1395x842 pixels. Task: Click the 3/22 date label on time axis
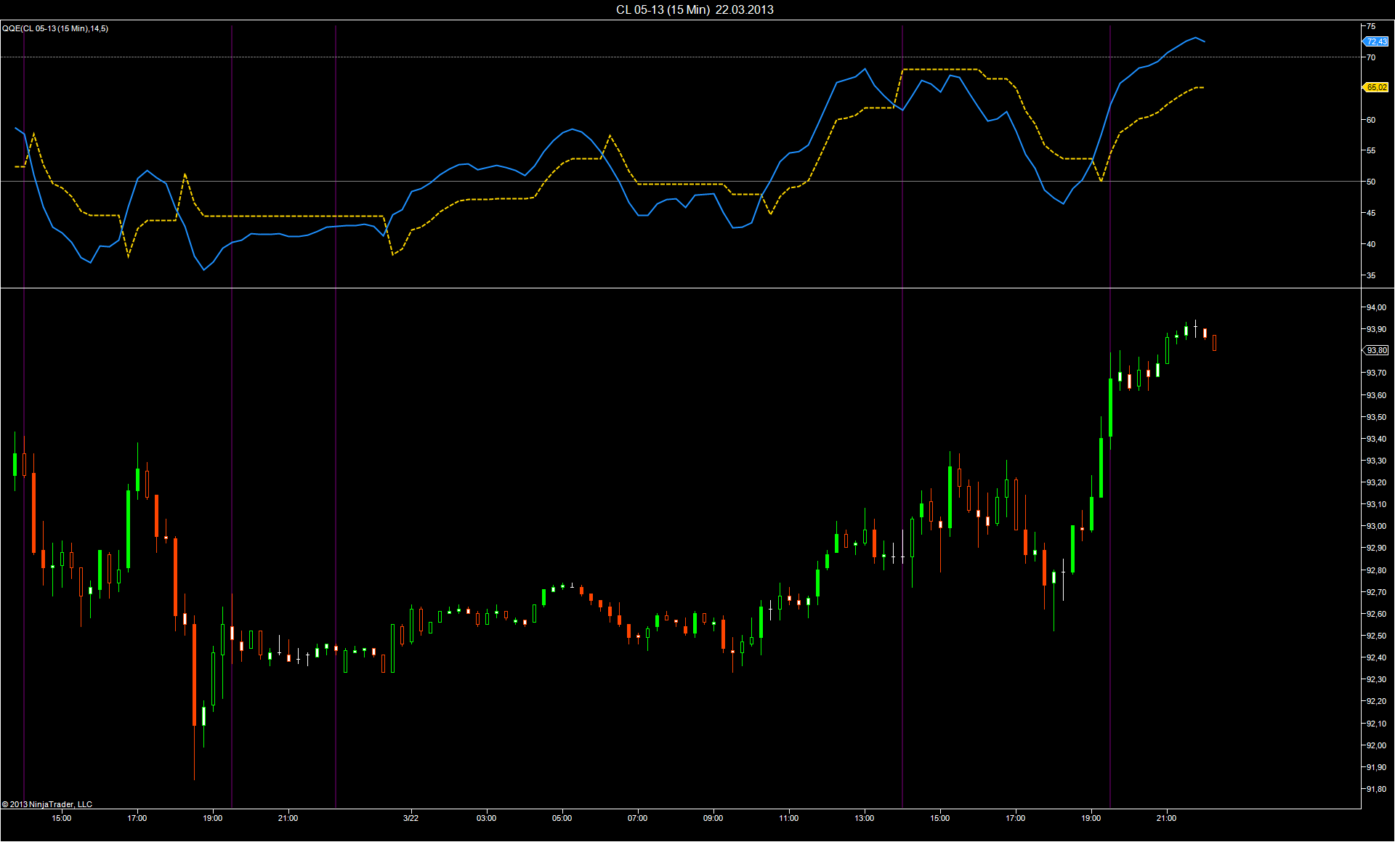click(411, 818)
